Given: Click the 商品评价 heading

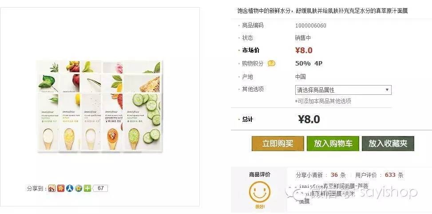Looking at the screenshot, I should pos(259,175).
